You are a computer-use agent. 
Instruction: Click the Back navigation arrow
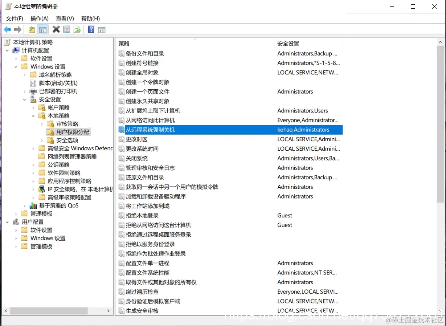click(7, 29)
